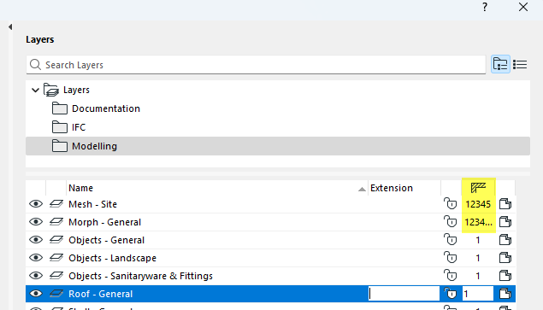This screenshot has width=543, height=310.
Task: Toggle 3D wireframe mode for Morph - General
Action: 56,222
